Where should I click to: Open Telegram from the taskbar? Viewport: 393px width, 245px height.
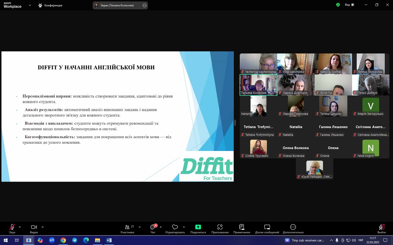(x=74, y=240)
